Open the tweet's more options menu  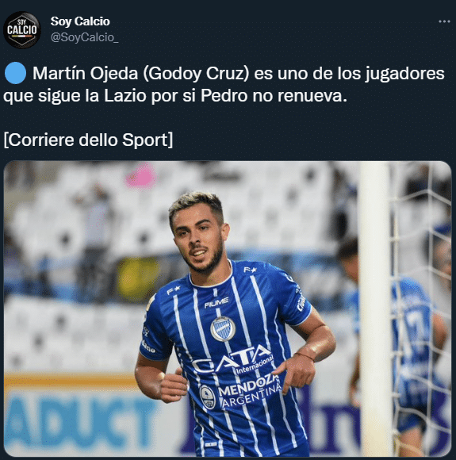click(444, 21)
